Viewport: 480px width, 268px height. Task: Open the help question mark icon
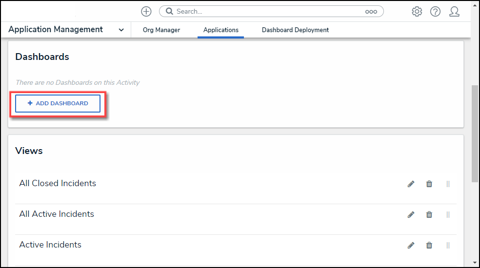pyautogui.click(x=435, y=11)
